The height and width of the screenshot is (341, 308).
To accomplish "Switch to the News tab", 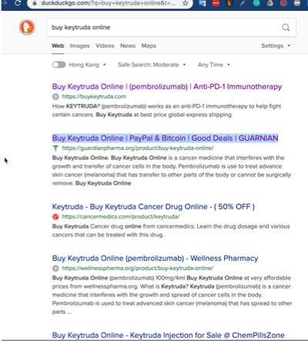I will (x=128, y=45).
